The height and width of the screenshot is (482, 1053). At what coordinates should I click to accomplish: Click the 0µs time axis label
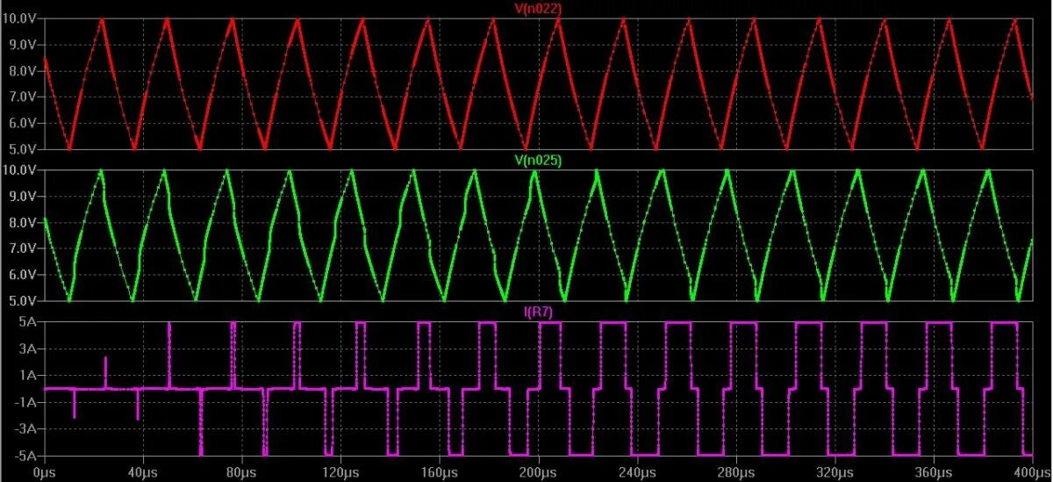click(x=44, y=473)
